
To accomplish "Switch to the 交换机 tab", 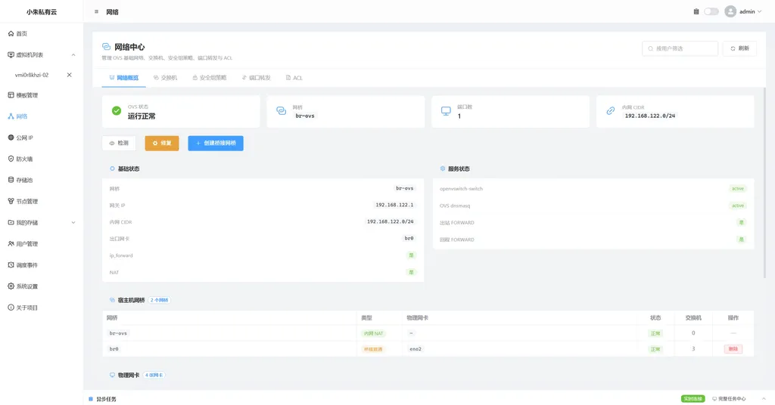I will [x=165, y=78].
